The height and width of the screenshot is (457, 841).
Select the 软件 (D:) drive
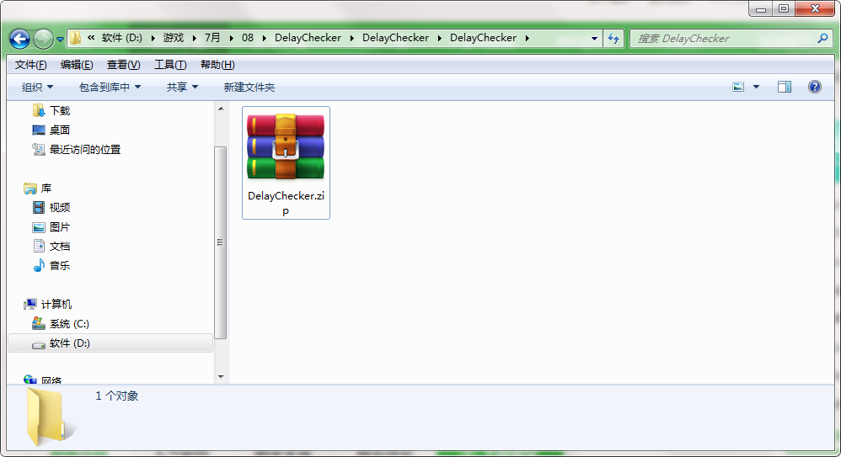[70, 343]
